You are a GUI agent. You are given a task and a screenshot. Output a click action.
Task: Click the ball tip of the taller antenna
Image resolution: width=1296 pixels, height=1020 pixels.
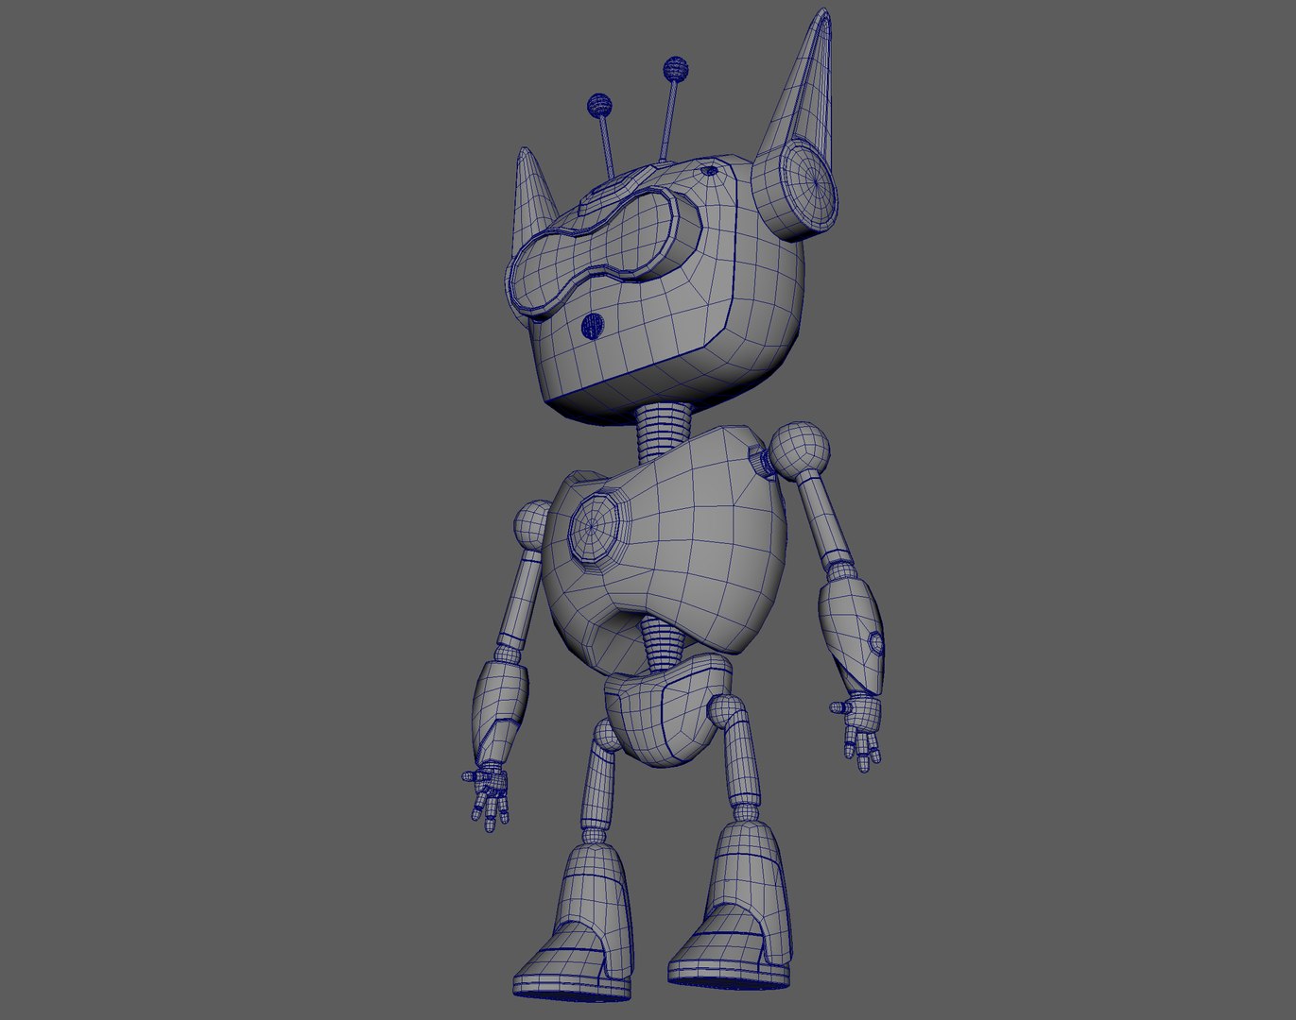coord(676,69)
